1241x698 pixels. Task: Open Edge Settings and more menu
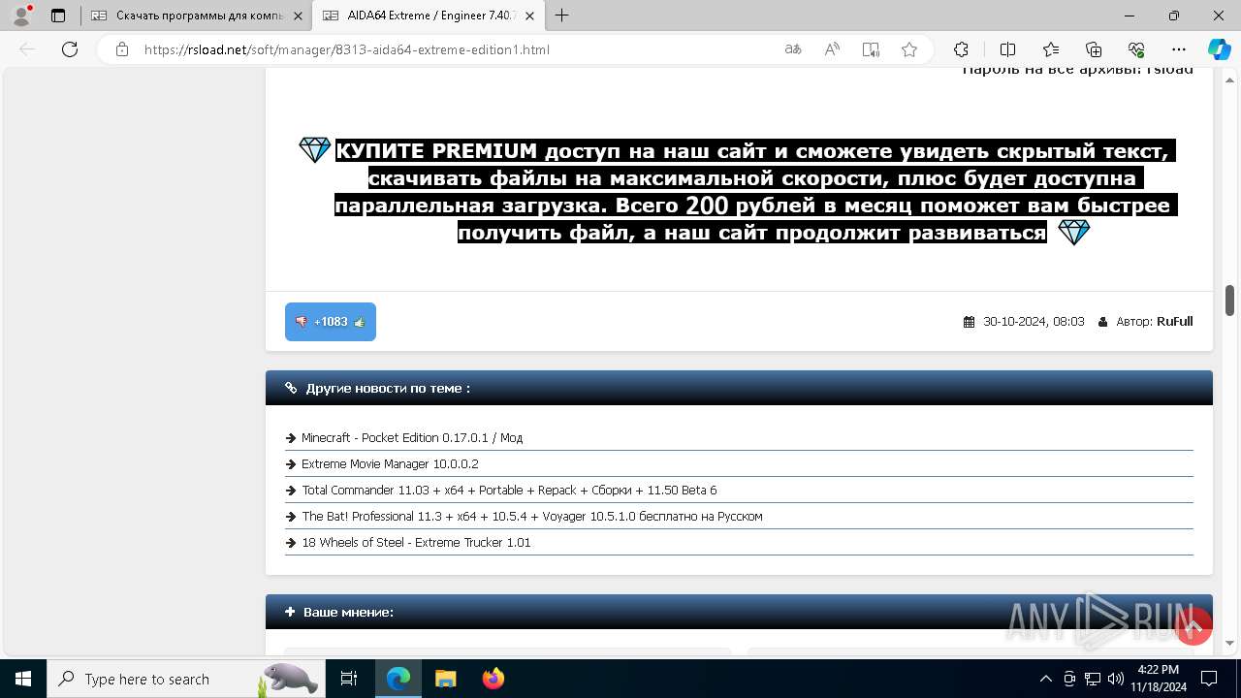coord(1179,49)
